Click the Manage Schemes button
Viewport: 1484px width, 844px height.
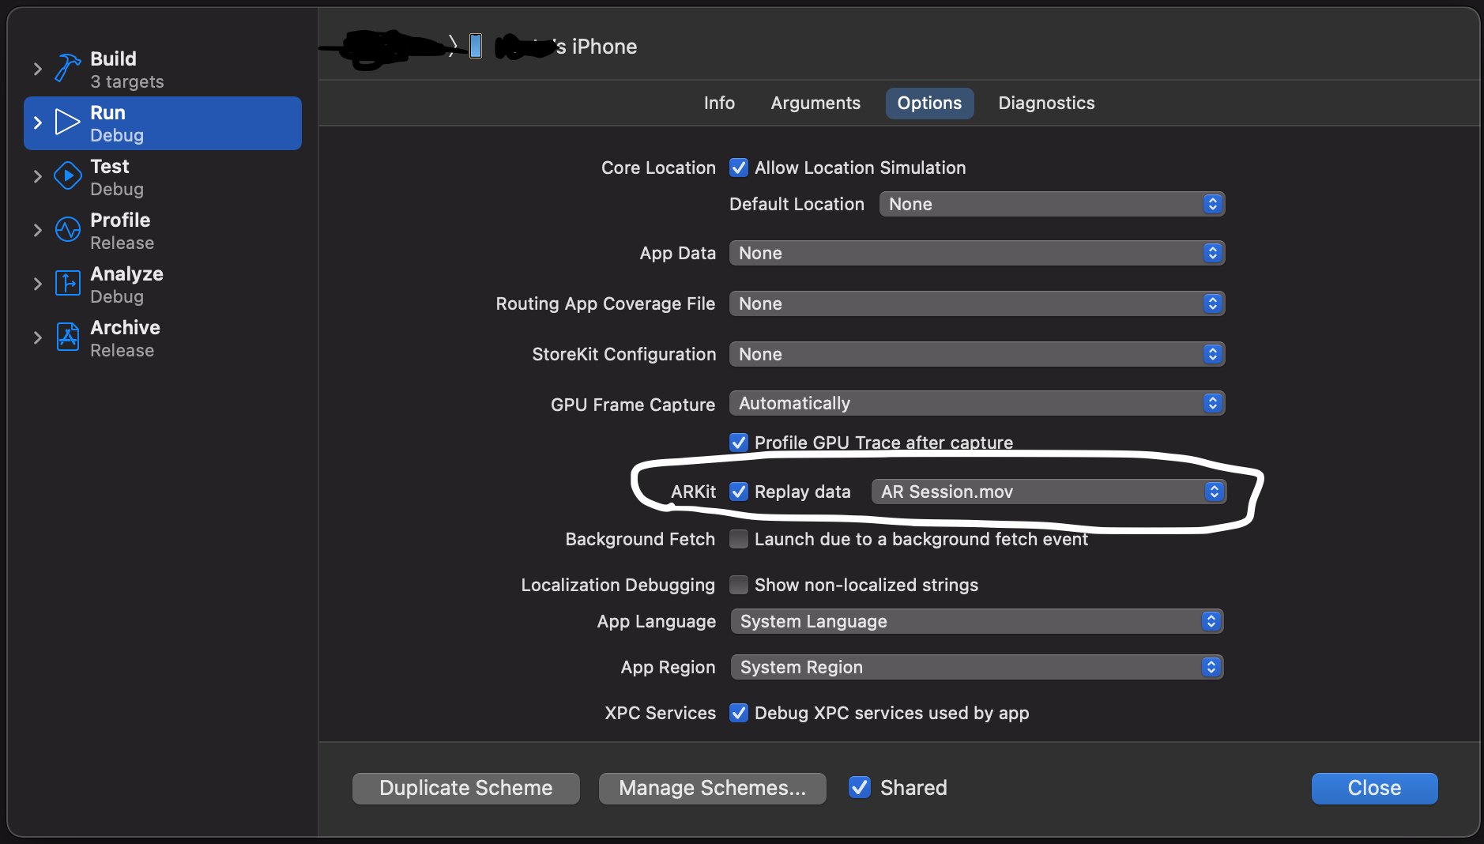point(712,788)
